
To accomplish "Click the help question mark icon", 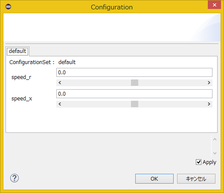I will pos(15,178).
